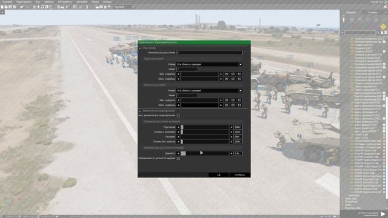Collapse the dynamic simulation section
This screenshot has width=388, height=218.
coord(140,111)
